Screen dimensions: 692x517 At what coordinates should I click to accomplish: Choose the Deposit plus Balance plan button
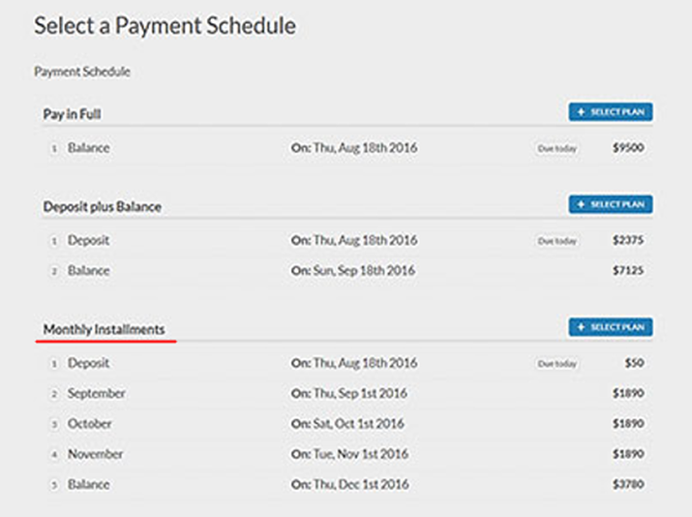610,204
